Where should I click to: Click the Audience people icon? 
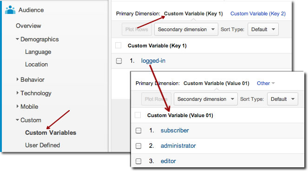click(x=10, y=10)
